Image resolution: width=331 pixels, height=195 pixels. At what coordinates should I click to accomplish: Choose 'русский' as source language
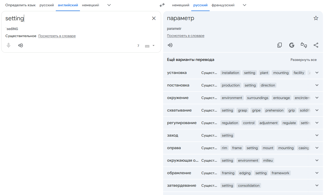[47, 5]
